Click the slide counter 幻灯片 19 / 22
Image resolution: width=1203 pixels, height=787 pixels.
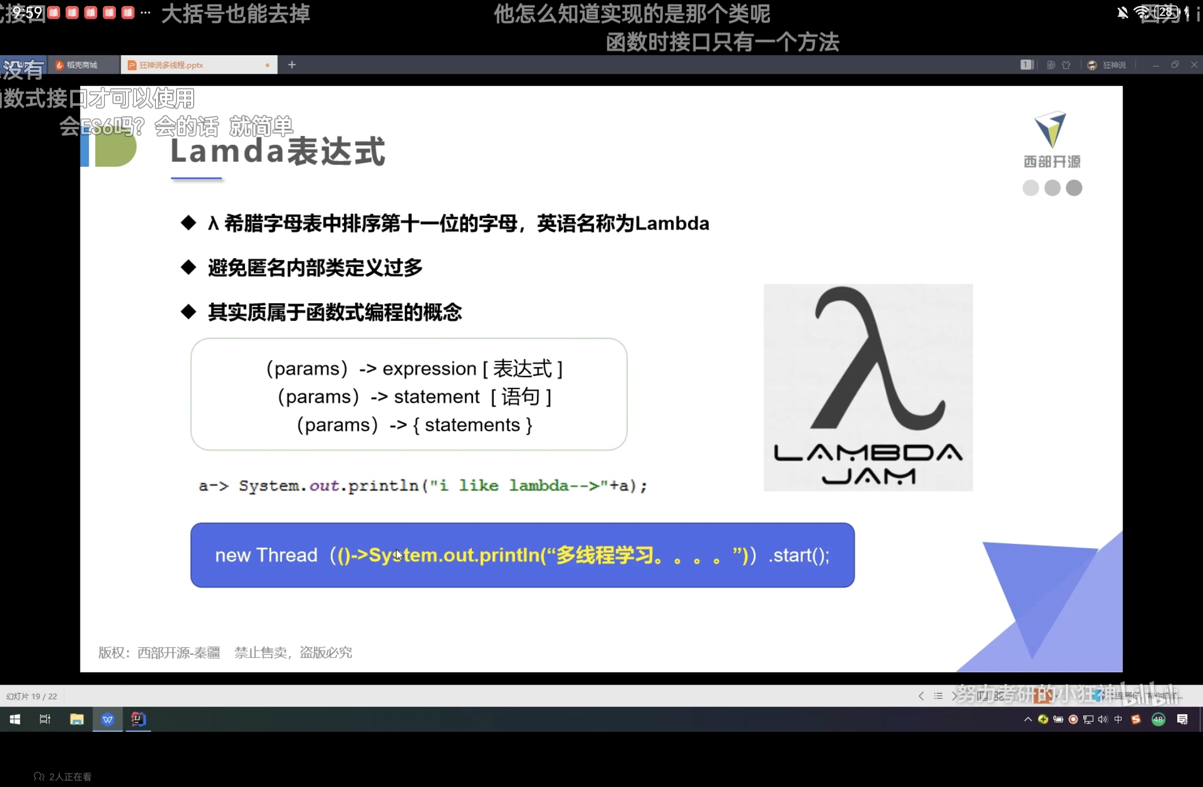click(x=32, y=696)
